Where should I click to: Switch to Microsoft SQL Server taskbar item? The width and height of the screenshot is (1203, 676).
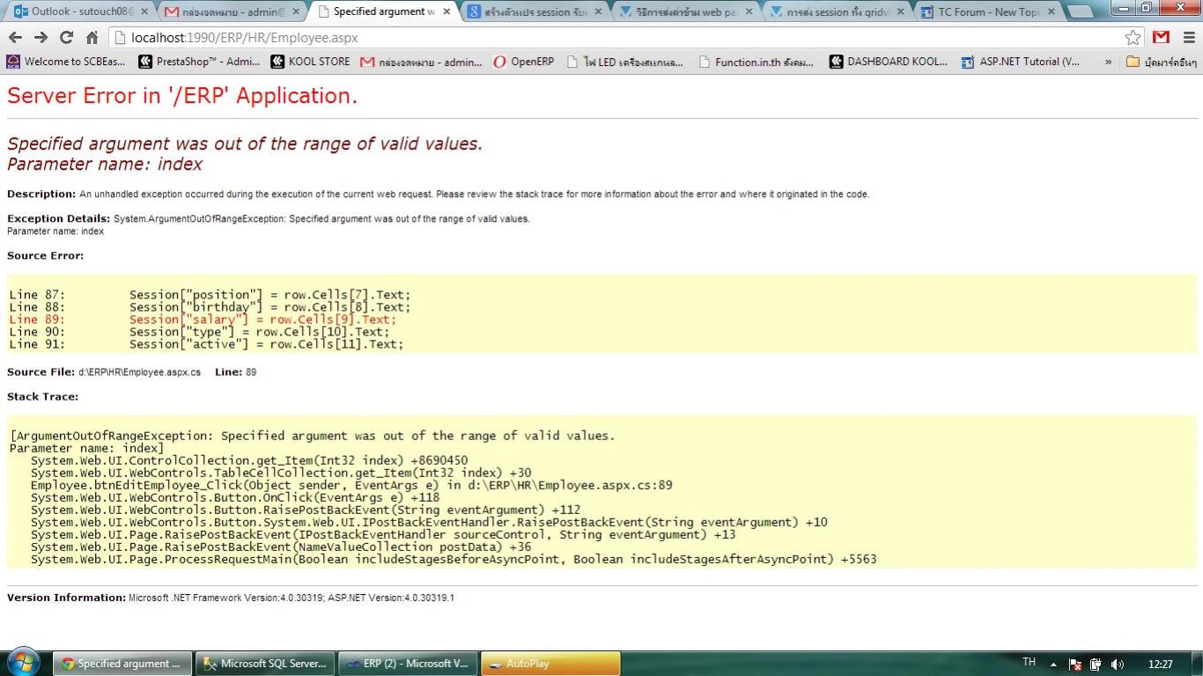click(264, 664)
